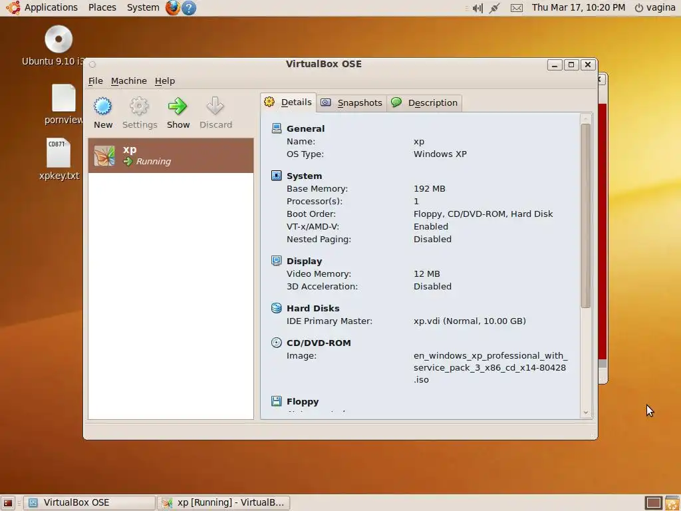The width and height of the screenshot is (681, 511).
Task: Click the Show Desktop button in bottom panel
Action: pos(8,503)
